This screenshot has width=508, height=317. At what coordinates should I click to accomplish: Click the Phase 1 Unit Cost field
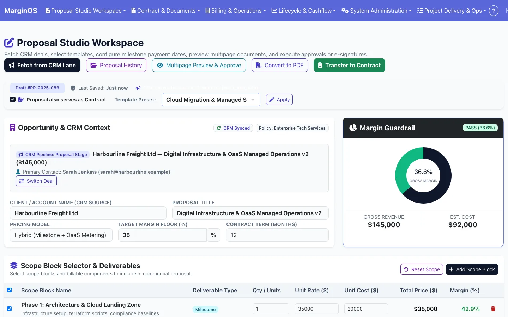366,309
